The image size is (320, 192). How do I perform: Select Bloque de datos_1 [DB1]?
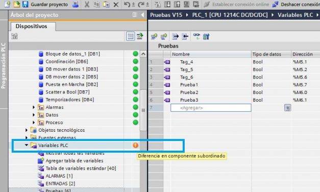72,54
